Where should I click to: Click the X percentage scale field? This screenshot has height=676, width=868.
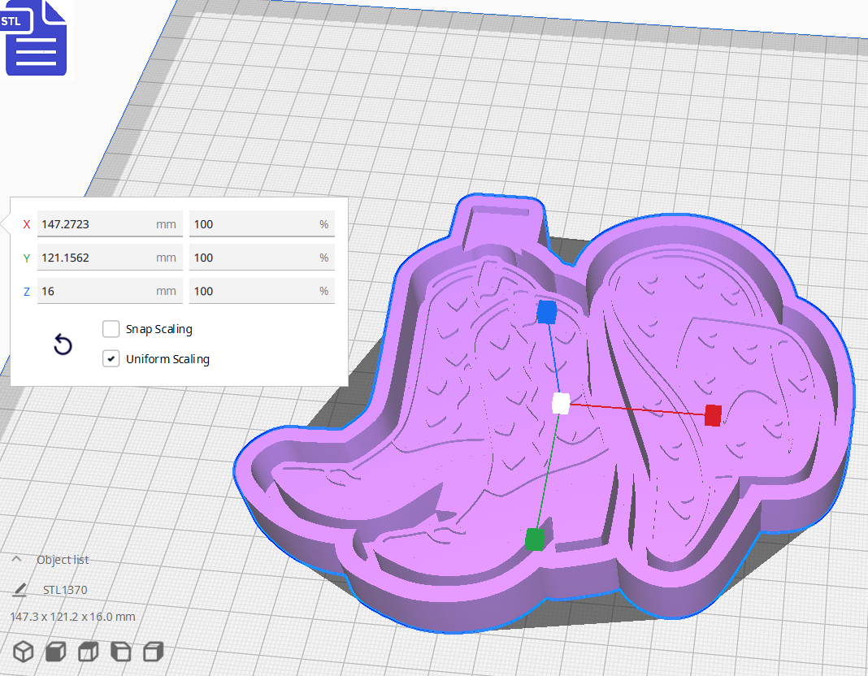pyautogui.click(x=262, y=223)
